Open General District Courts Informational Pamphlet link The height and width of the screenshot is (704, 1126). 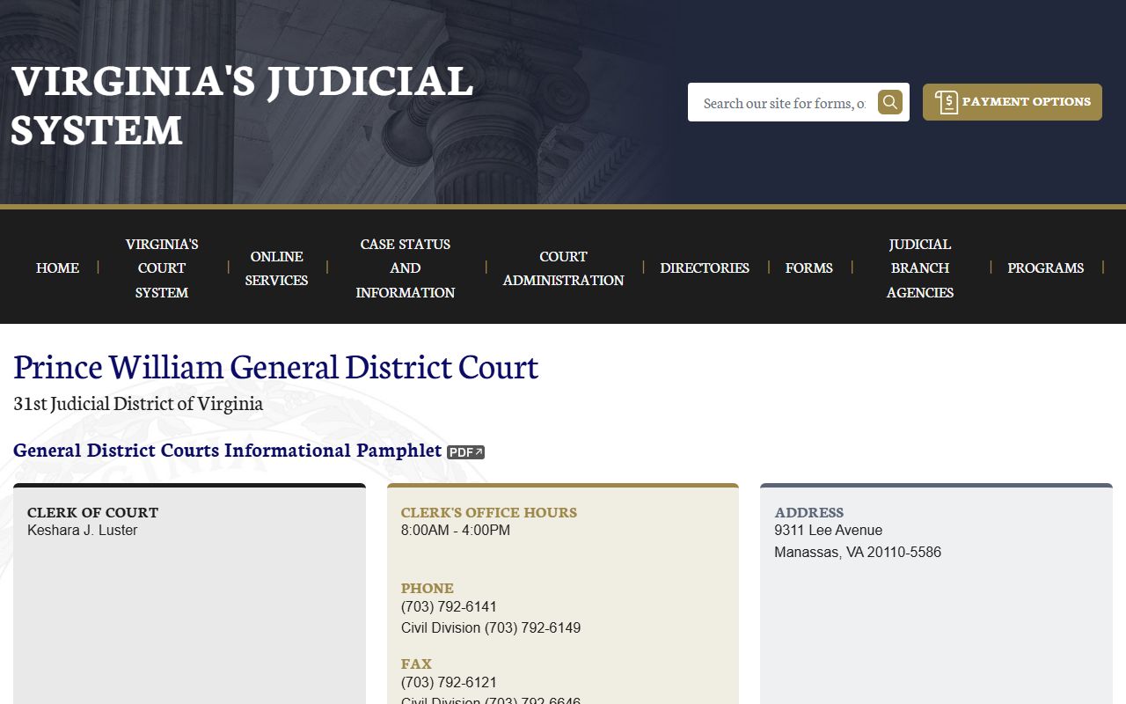click(x=227, y=451)
